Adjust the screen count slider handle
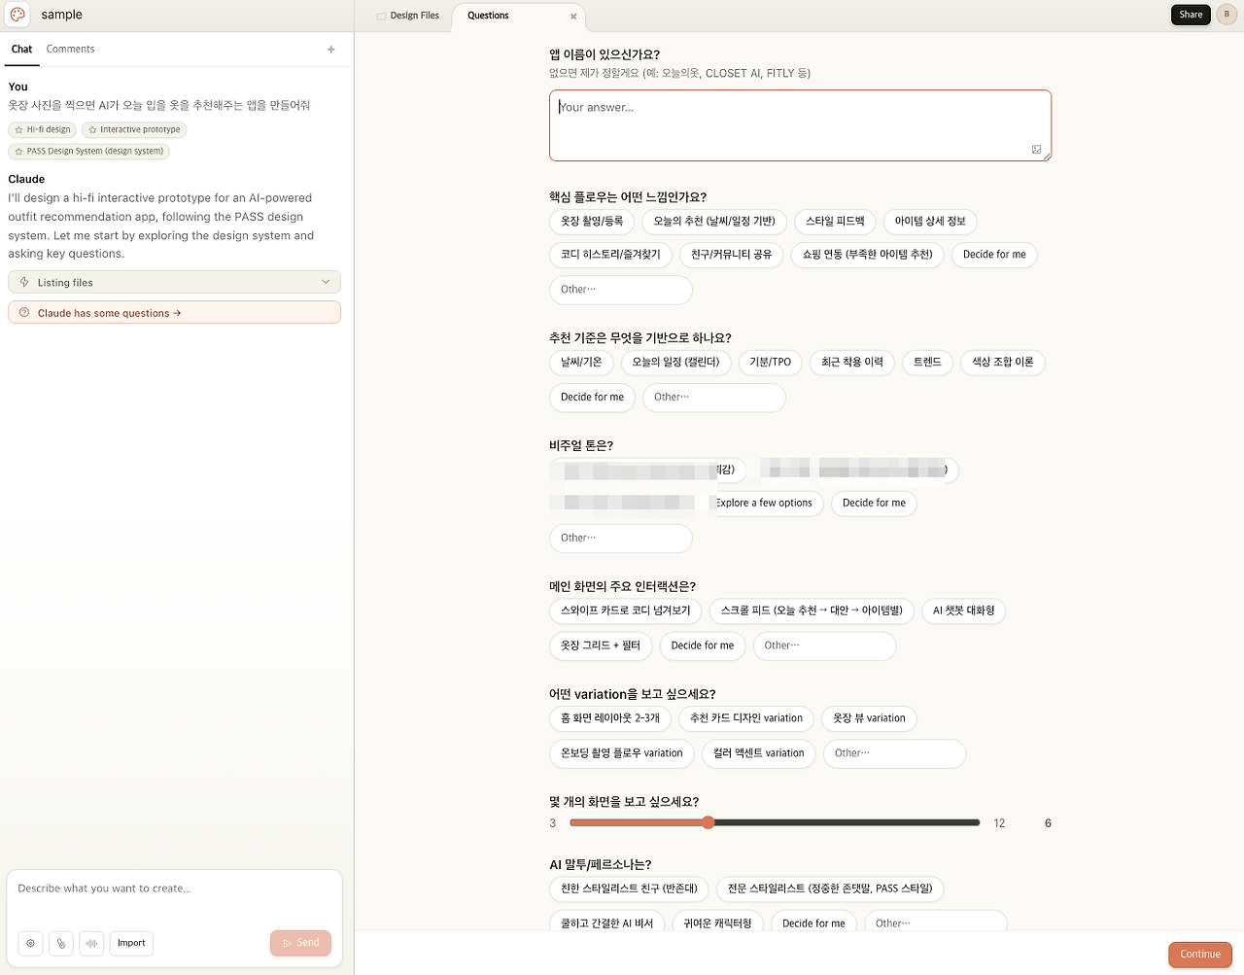1244x975 pixels. [x=708, y=822]
